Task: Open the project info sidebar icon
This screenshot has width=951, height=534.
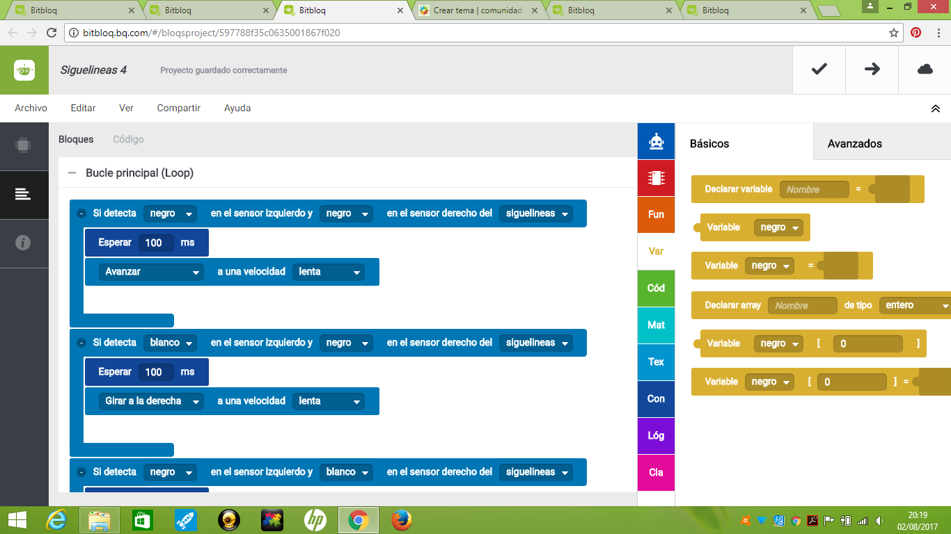Action: (x=23, y=243)
